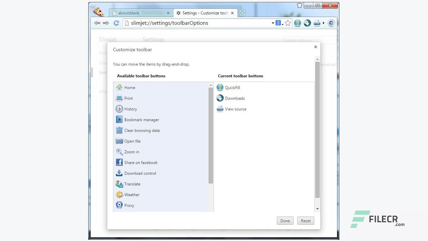Screen dimensions: 428x241
Task: Expand the toolbar overflow arrow near View source
Action: [x=323, y=23]
